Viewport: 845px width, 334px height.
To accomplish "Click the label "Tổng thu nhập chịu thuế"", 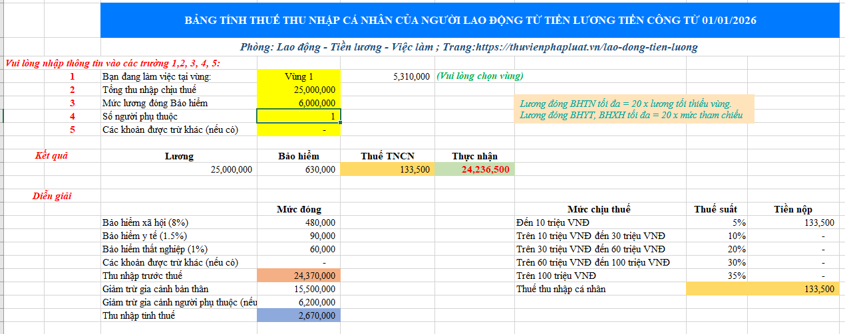I will click(148, 90).
